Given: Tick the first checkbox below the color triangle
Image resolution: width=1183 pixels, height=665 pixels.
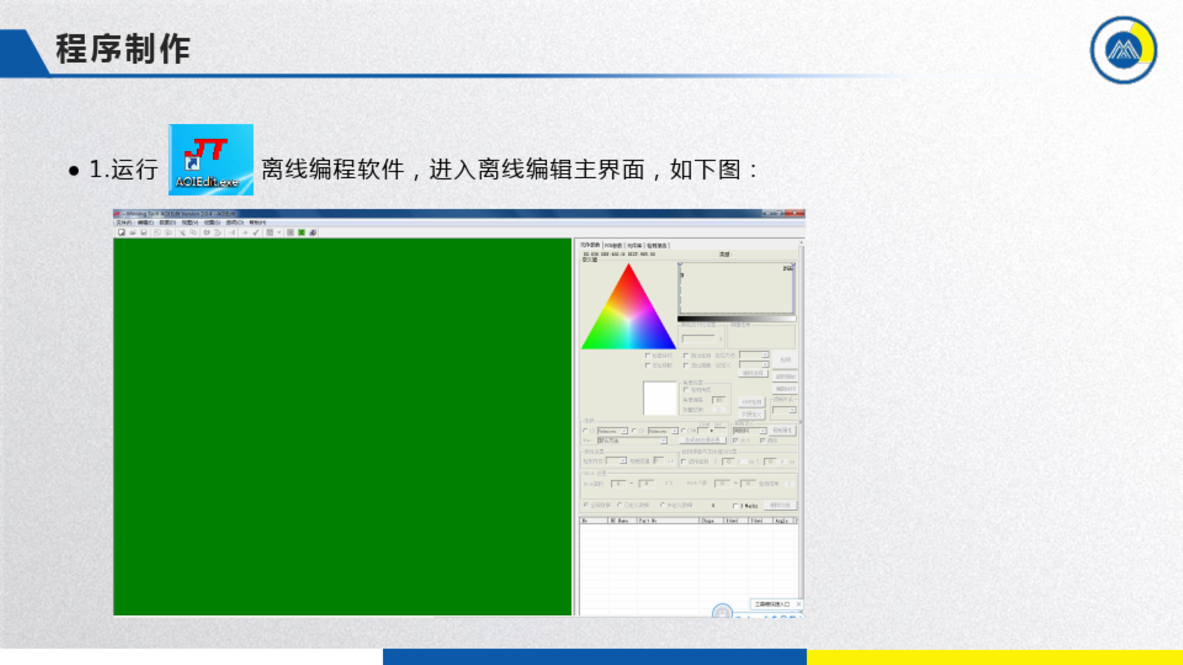Looking at the screenshot, I should (648, 356).
